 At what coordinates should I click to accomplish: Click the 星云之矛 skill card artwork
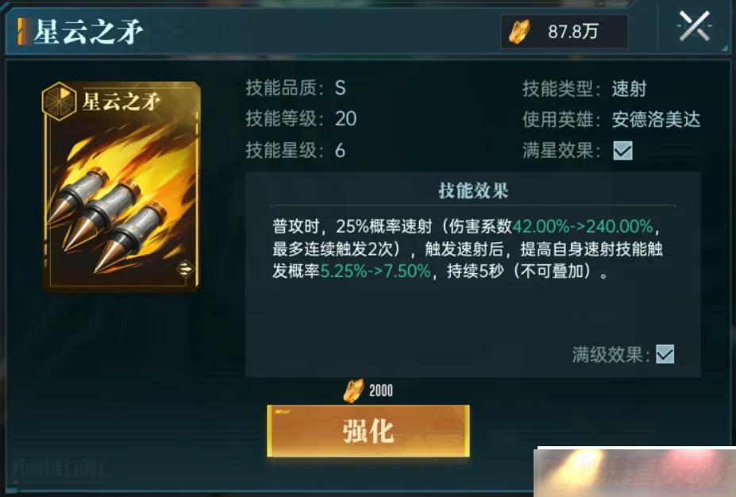(122, 187)
